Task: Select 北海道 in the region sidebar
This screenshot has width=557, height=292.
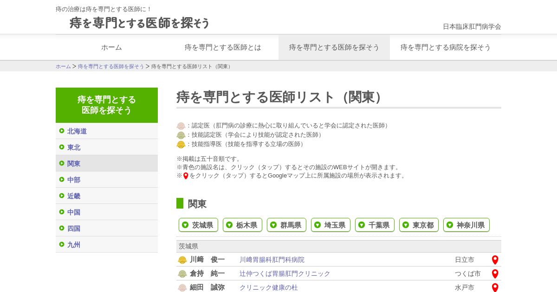Action: tap(107, 131)
